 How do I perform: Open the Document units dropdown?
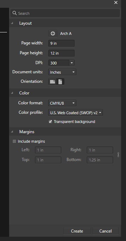click(x=62, y=72)
